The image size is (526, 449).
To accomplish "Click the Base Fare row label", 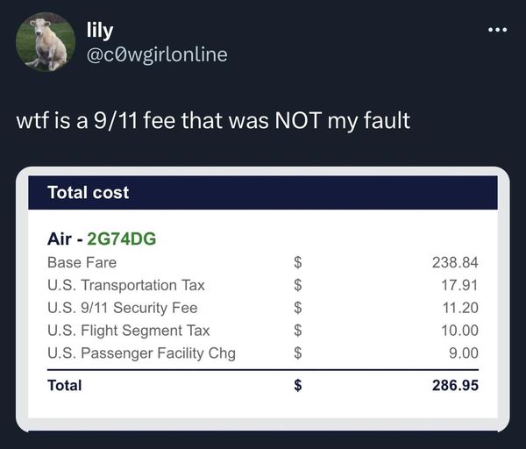I will (82, 262).
